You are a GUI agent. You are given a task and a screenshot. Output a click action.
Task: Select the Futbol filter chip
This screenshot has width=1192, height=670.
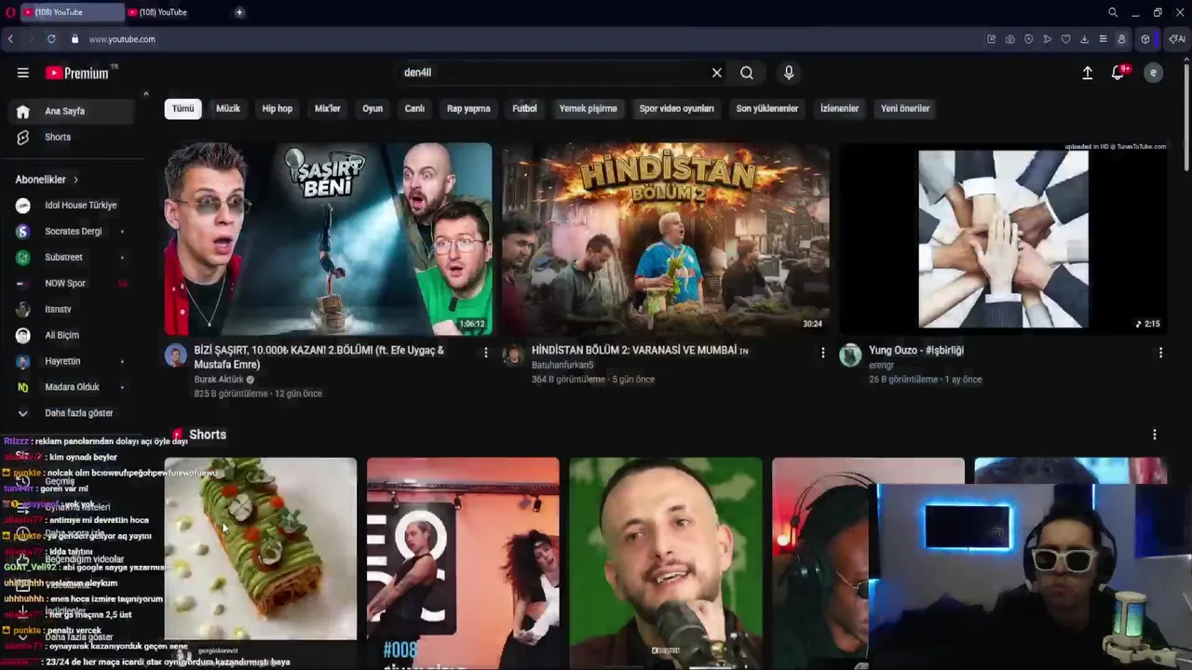pyautogui.click(x=524, y=109)
